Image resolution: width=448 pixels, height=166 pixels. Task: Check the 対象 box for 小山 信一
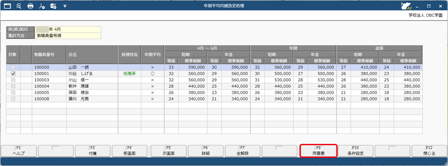pos(13,80)
